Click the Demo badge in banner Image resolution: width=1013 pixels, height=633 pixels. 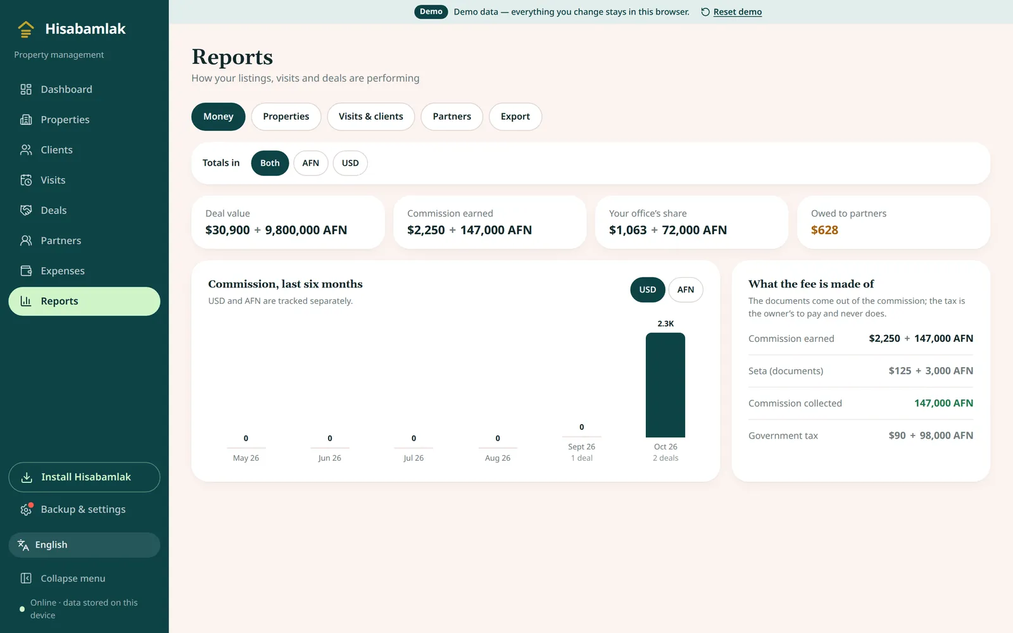(431, 12)
